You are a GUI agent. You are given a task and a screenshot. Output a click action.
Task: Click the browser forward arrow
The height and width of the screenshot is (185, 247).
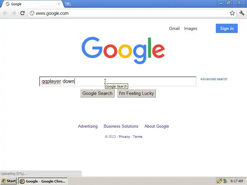pos(14,13)
